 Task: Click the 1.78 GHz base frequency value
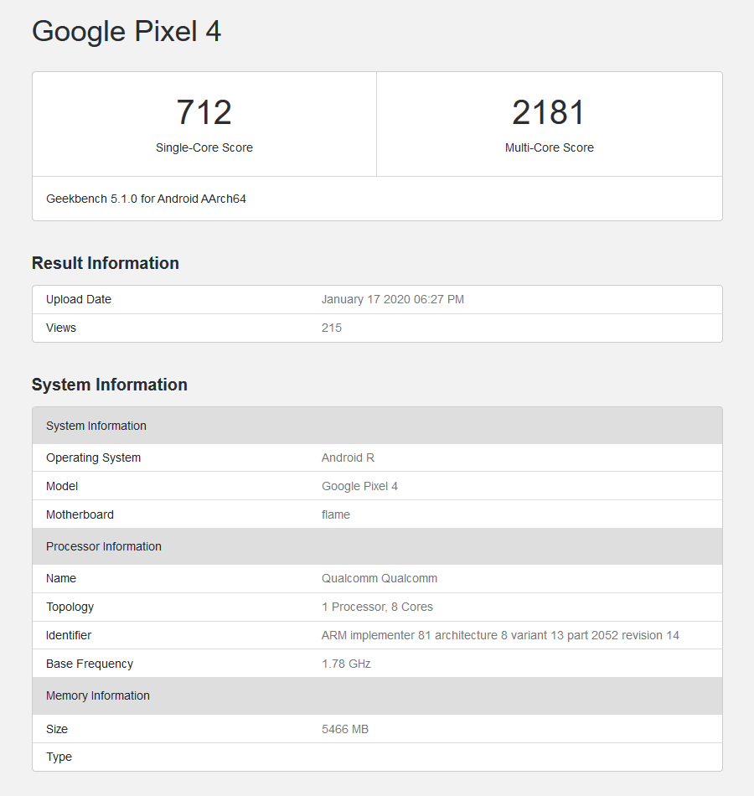(346, 664)
